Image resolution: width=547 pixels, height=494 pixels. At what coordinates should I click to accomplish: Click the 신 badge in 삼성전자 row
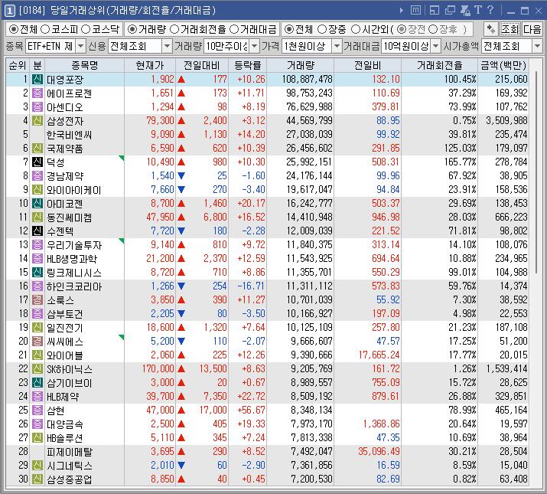point(37,120)
